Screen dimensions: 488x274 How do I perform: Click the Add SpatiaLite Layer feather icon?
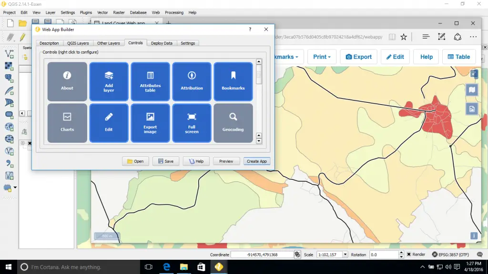10,90
